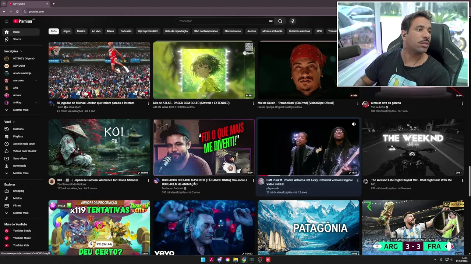
Task: Open Discord from the taskbar
Action: pos(220,260)
